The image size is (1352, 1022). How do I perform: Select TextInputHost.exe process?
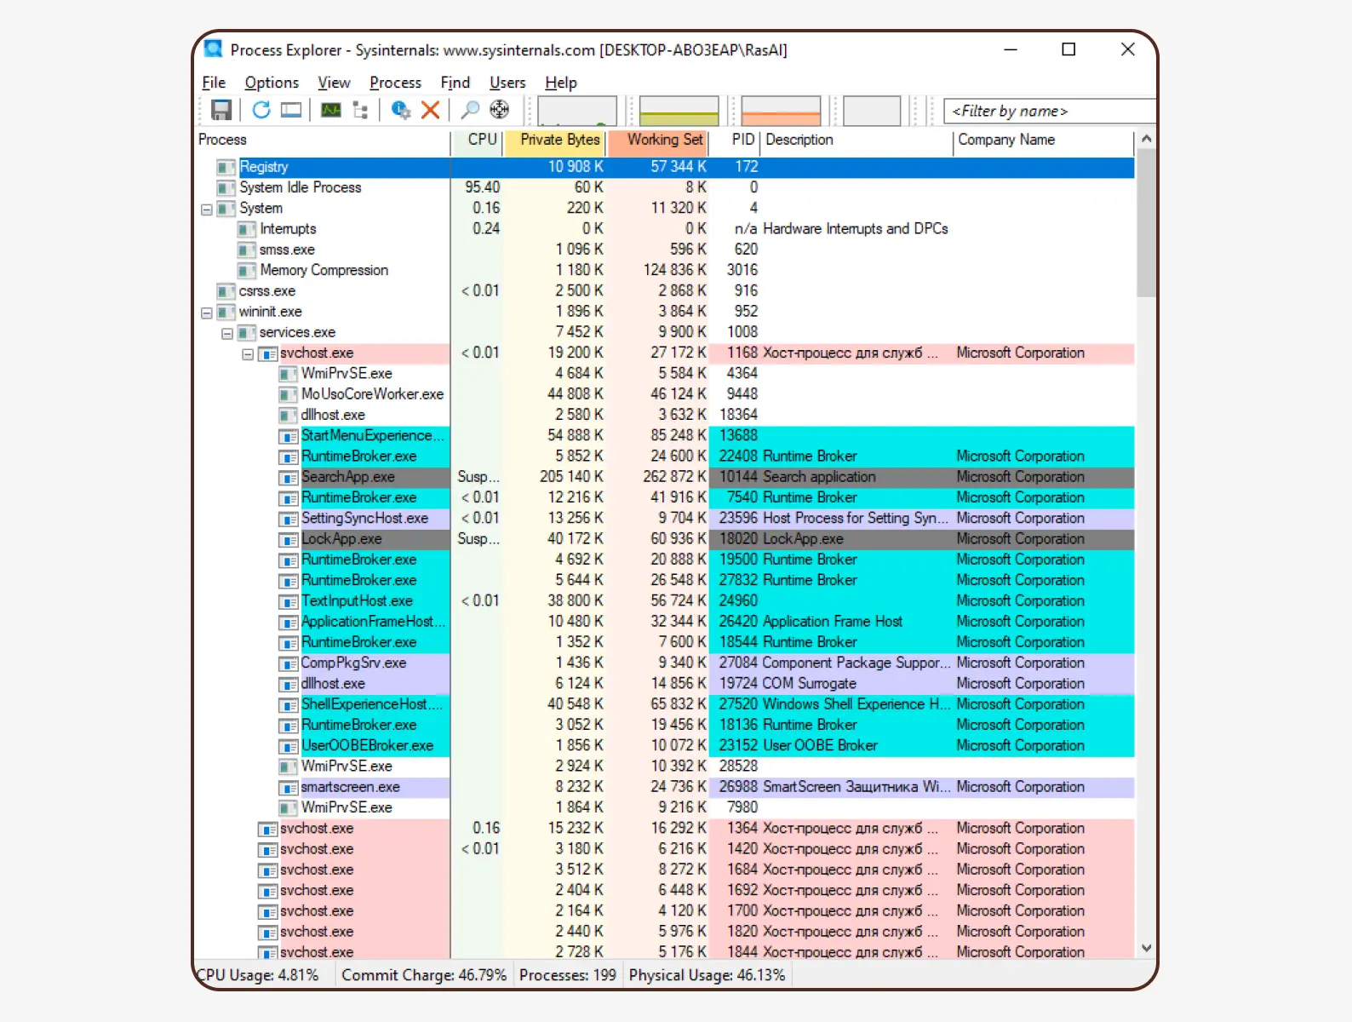coord(665,601)
